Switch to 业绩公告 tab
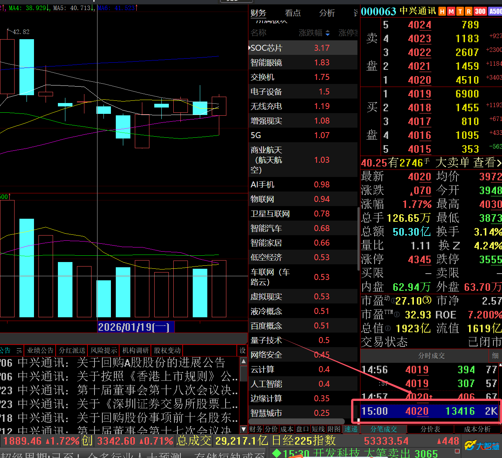The image size is (502, 458). [x=40, y=350]
